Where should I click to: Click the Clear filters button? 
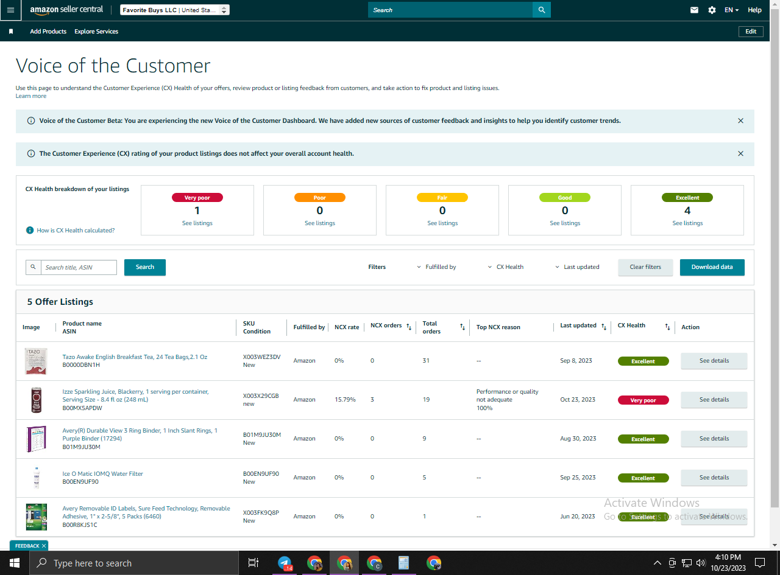[x=645, y=267]
